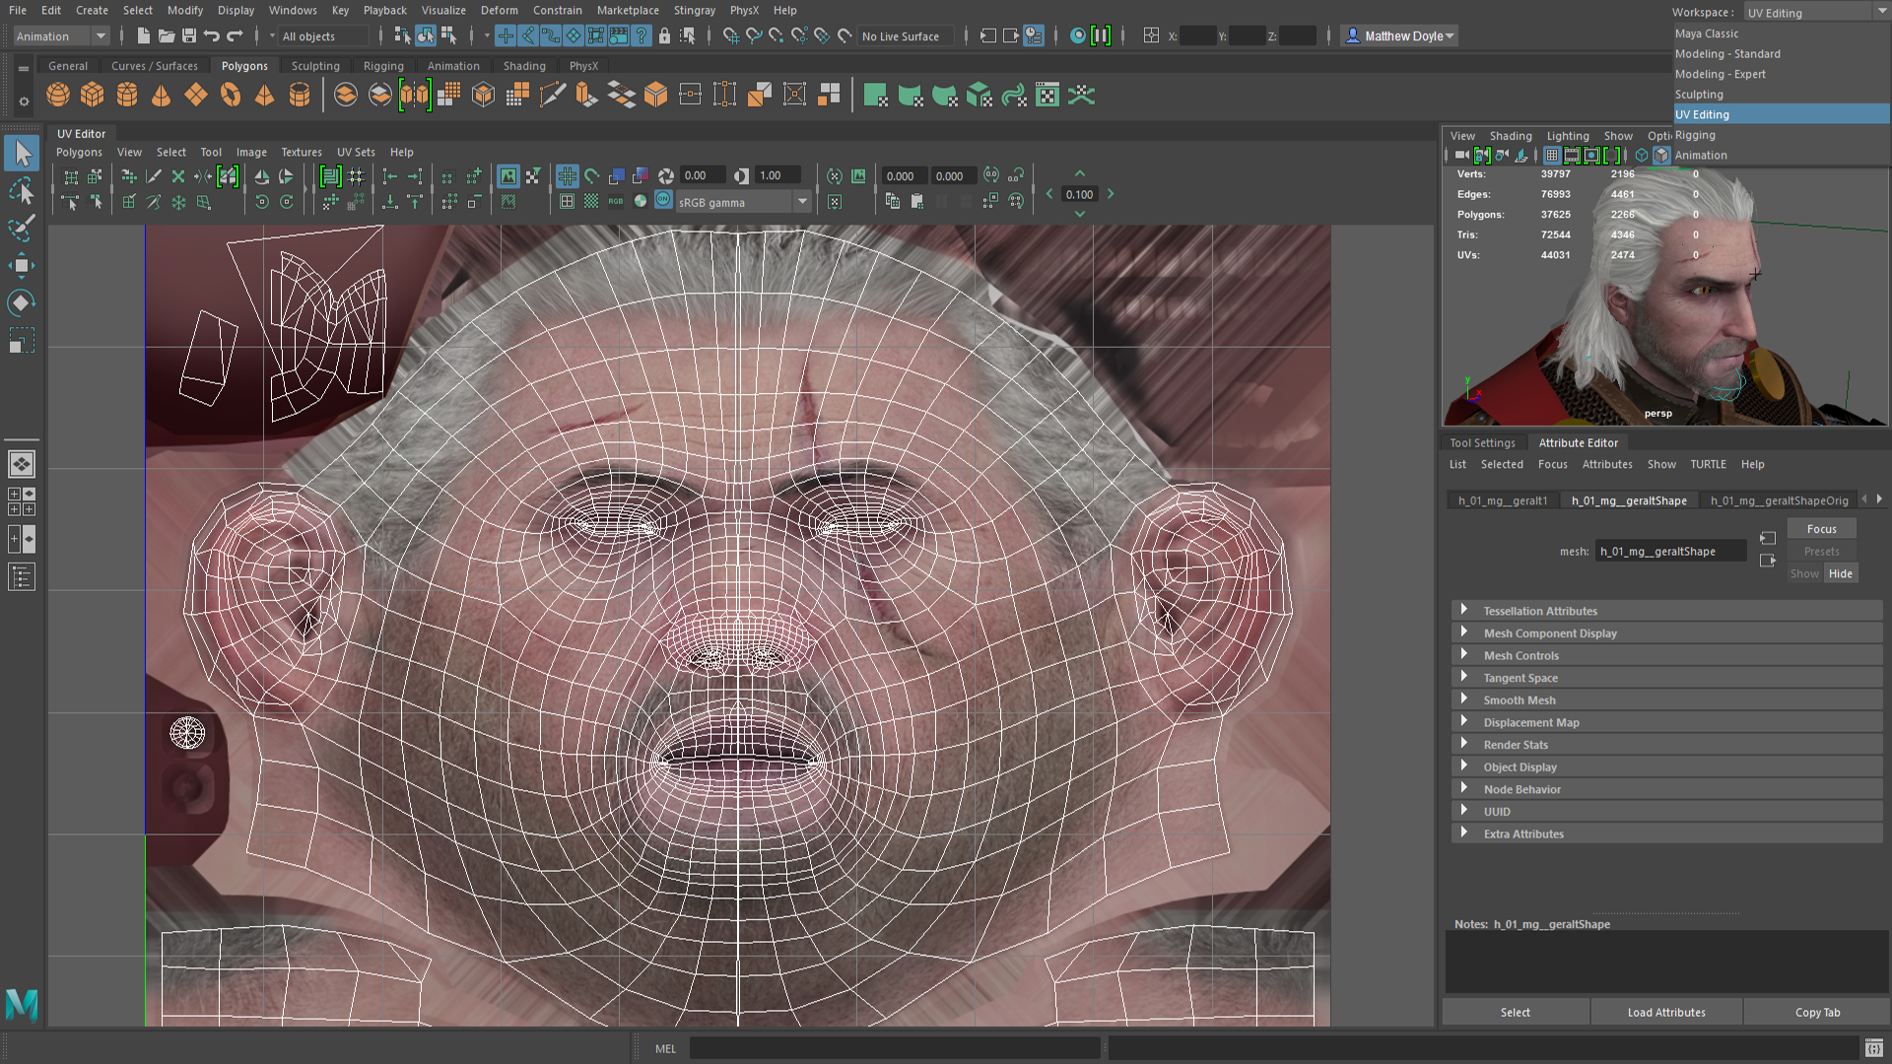Click the Copy Tab button
Viewport: 1892px width, 1064px height.
(1816, 1012)
